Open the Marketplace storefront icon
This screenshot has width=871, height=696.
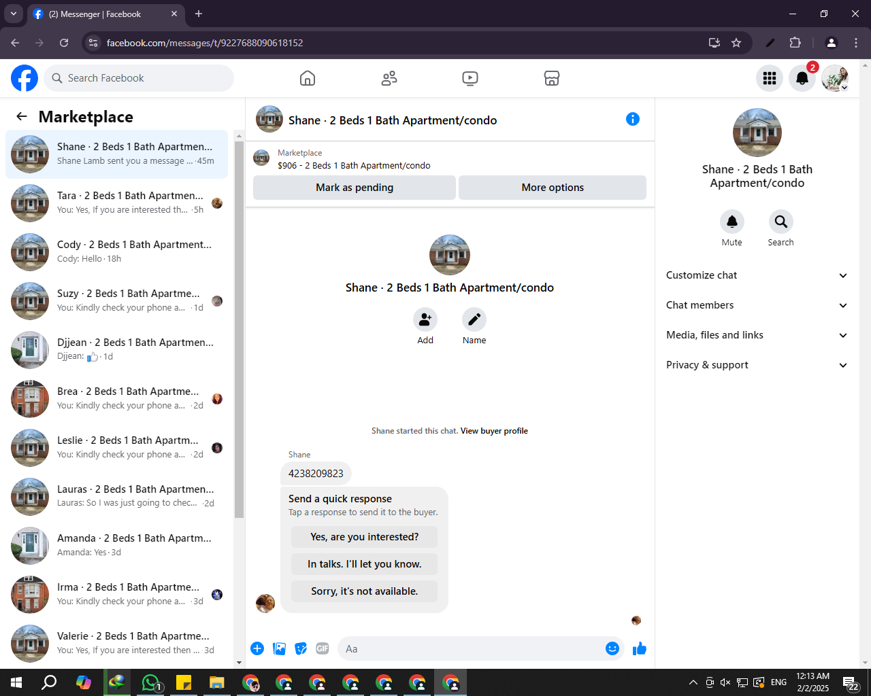(552, 78)
